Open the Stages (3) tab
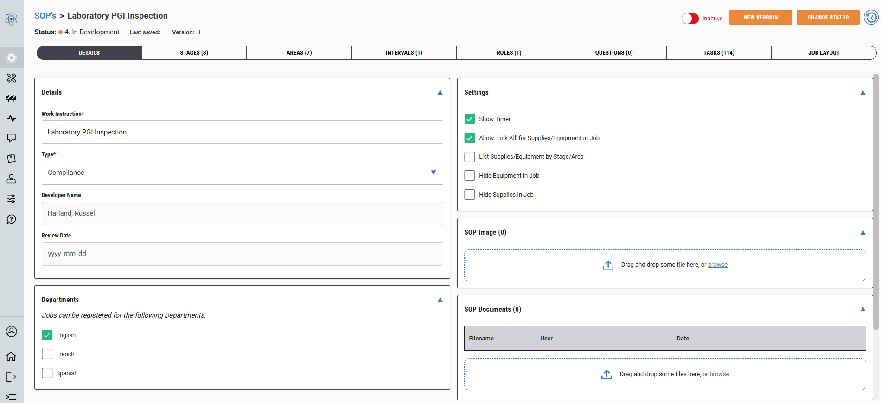The height and width of the screenshot is (403, 881). click(x=194, y=53)
